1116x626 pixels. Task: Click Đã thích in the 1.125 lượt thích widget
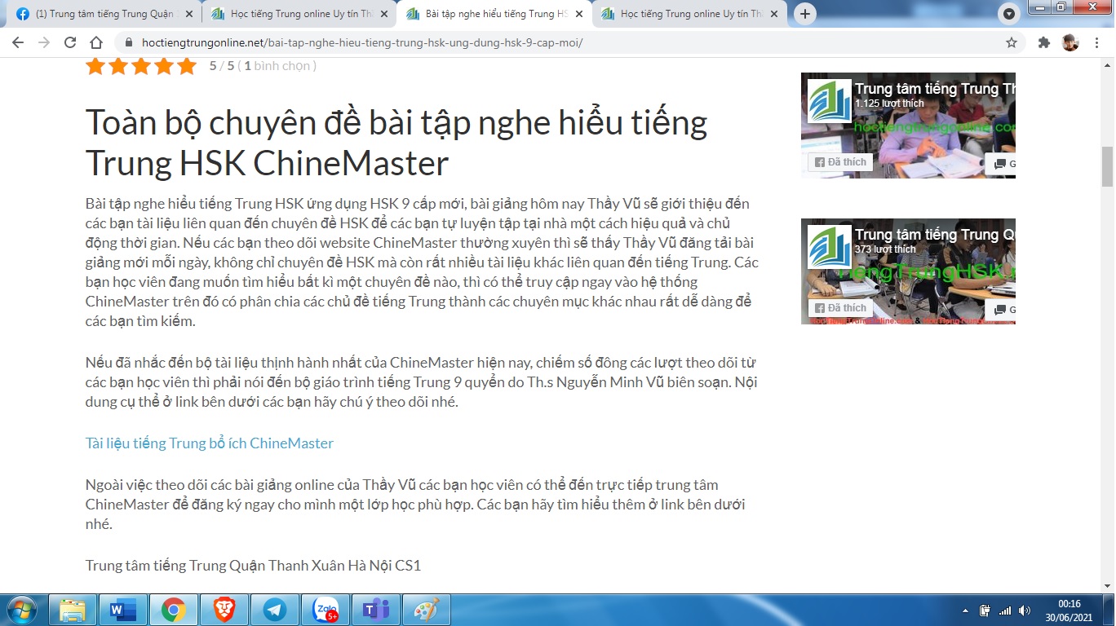click(840, 162)
